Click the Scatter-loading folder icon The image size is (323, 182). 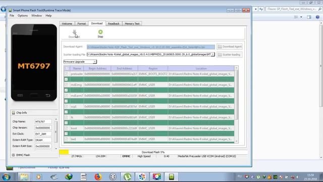pyautogui.click(x=220, y=55)
